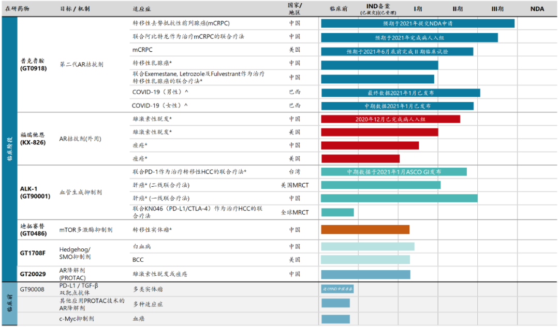This screenshot has height=327, width=559.
Task: Click the teal bar 中期数据于2021年1月ASCO GI发布
Action: click(x=393, y=172)
